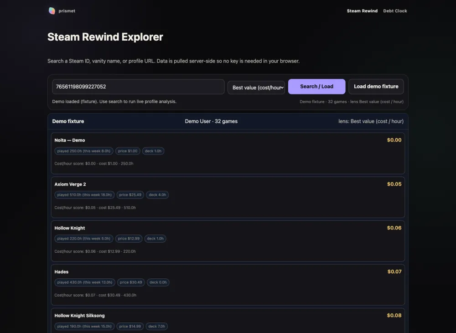Click the Search a Steam ID description text
The height and width of the screenshot is (333, 456).
point(174,61)
